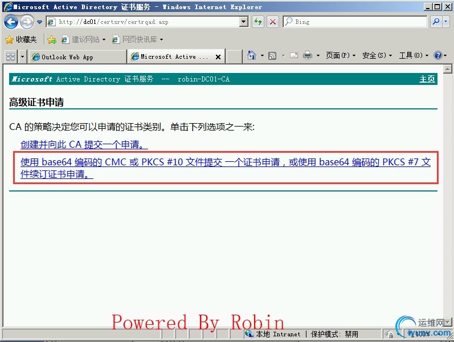454x342 pixels.
Task: Click the IE icon on Outlook Web App tab
Action: [x=36, y=57]
